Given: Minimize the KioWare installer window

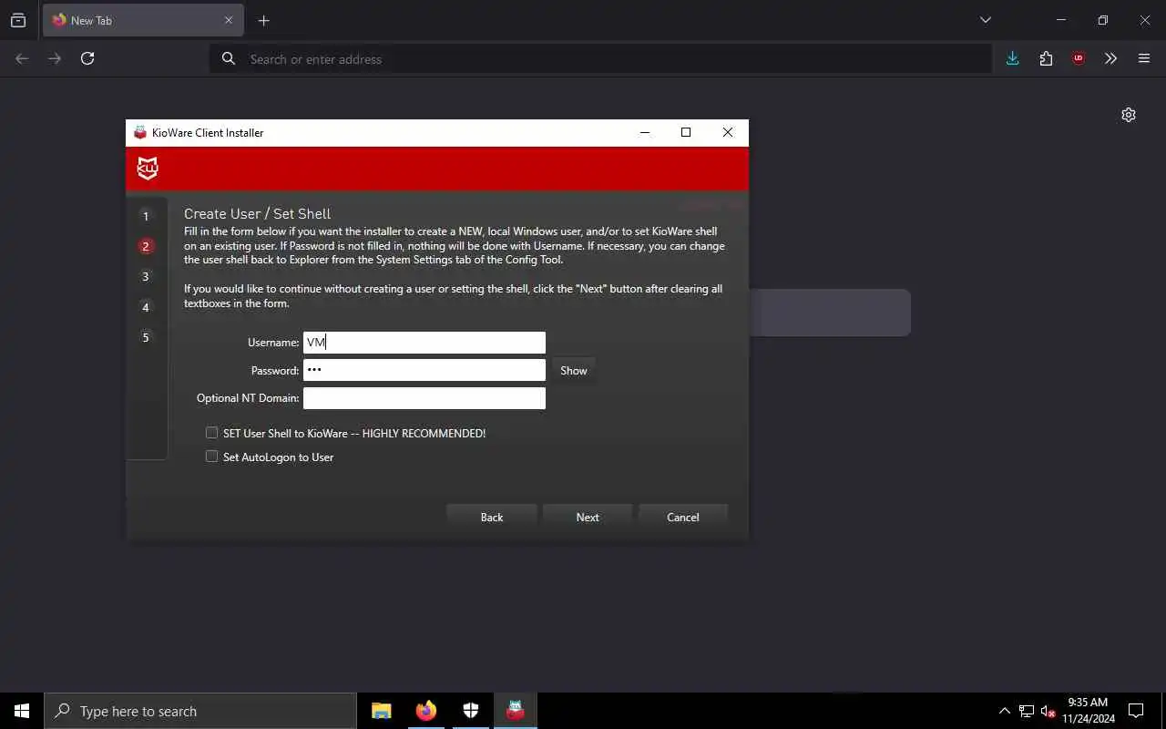Looking at the screenshot, I should [645, 132].
